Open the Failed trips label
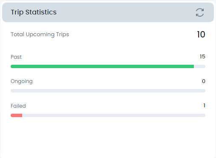Screen dimensions: 216x158 (x=18, y=106)
